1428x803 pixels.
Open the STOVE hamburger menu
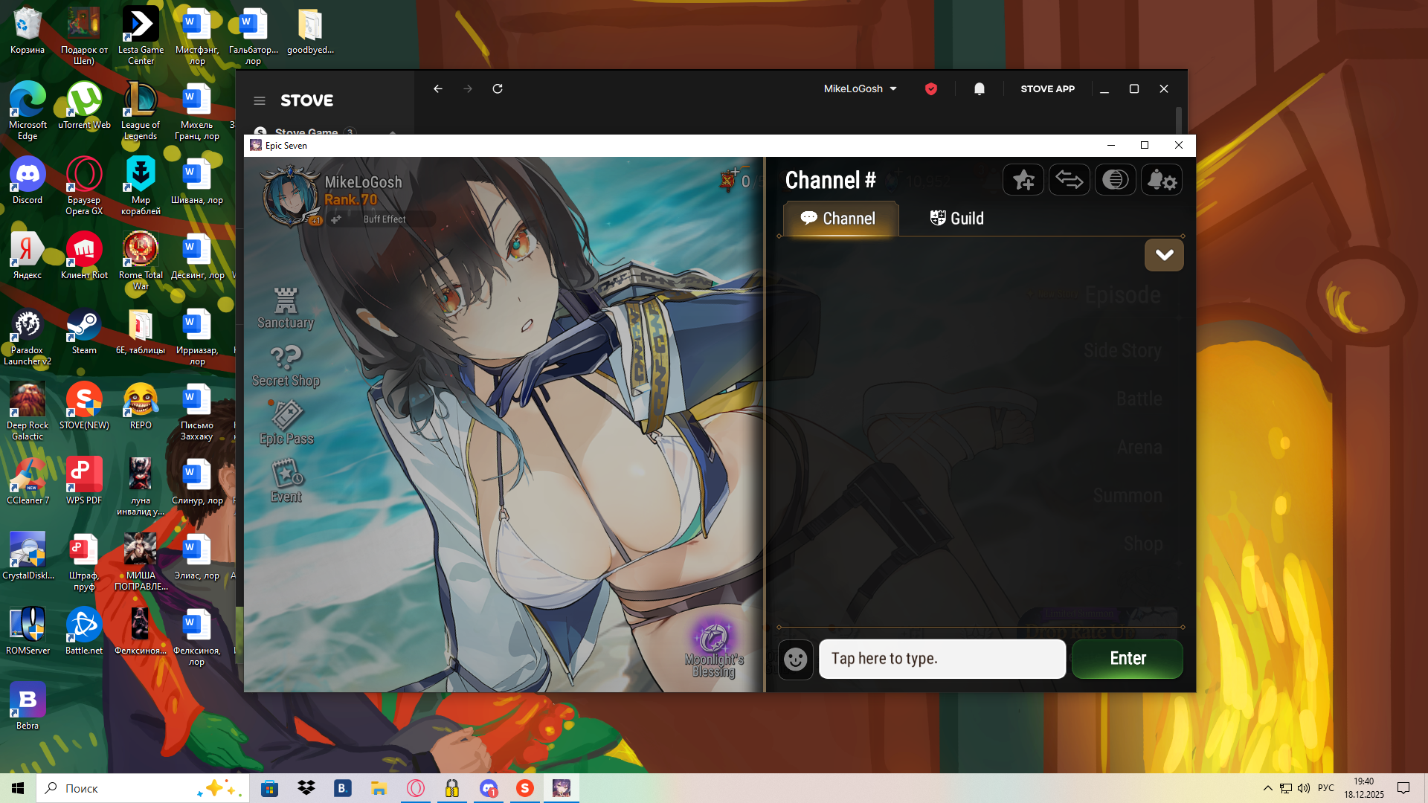[x=260, y=100]
